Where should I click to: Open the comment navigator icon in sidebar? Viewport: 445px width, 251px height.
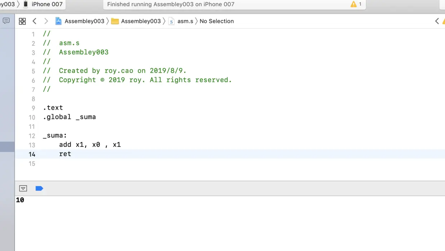coord(6,21)
